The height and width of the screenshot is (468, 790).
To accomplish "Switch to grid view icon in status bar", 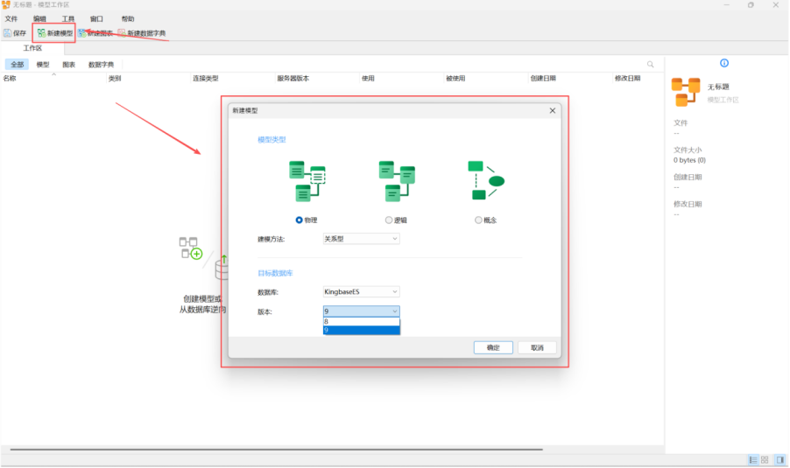I will coord(765,459).
